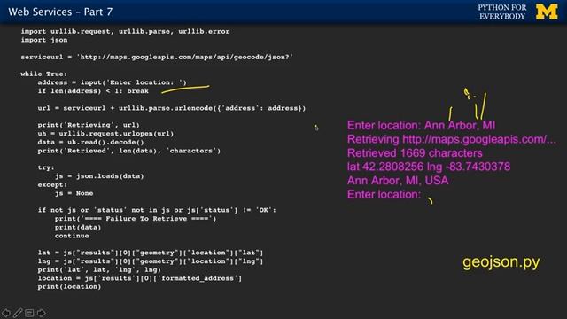
Task: Click the "if not js or 'status' not in js" line
Action: [157, 210]
